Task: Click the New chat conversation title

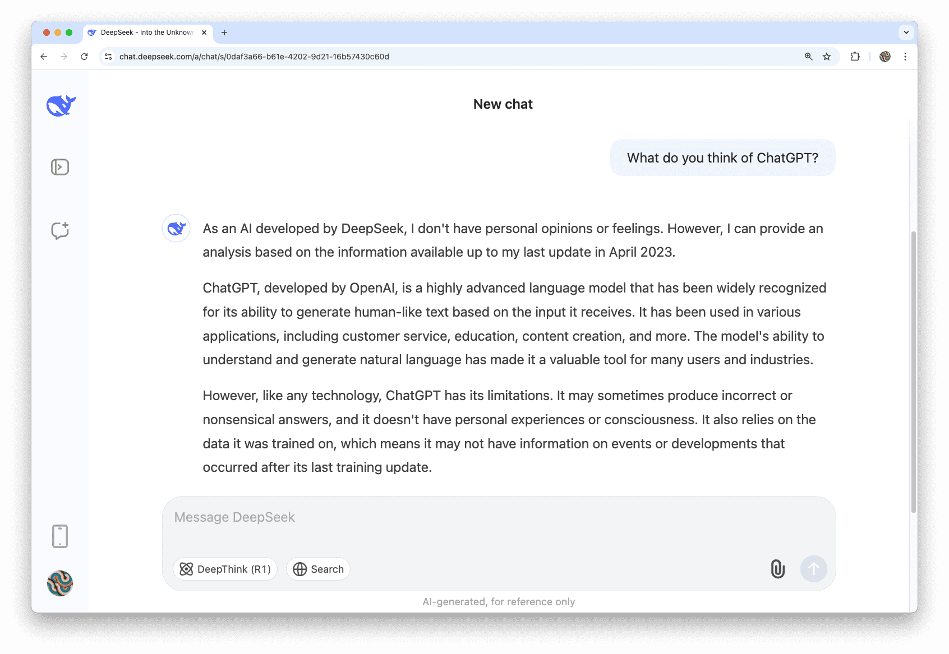Action: click(503, 104)
